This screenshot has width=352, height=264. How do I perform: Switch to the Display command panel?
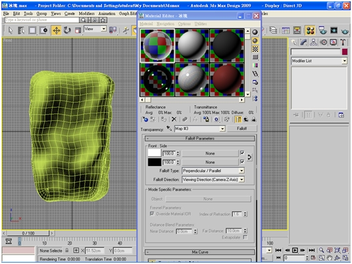[x=333, y=43]
